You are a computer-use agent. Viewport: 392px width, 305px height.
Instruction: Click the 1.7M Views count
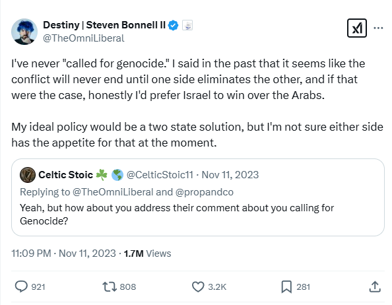pos(148,254)
